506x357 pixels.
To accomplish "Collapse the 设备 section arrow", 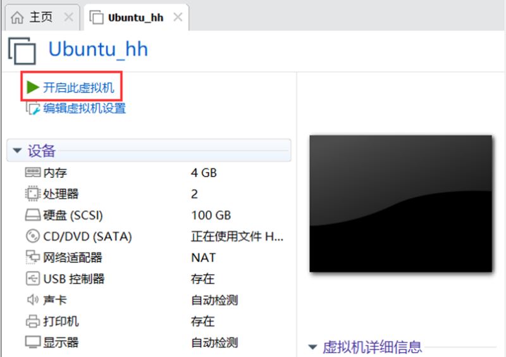I will coord(17,150).
